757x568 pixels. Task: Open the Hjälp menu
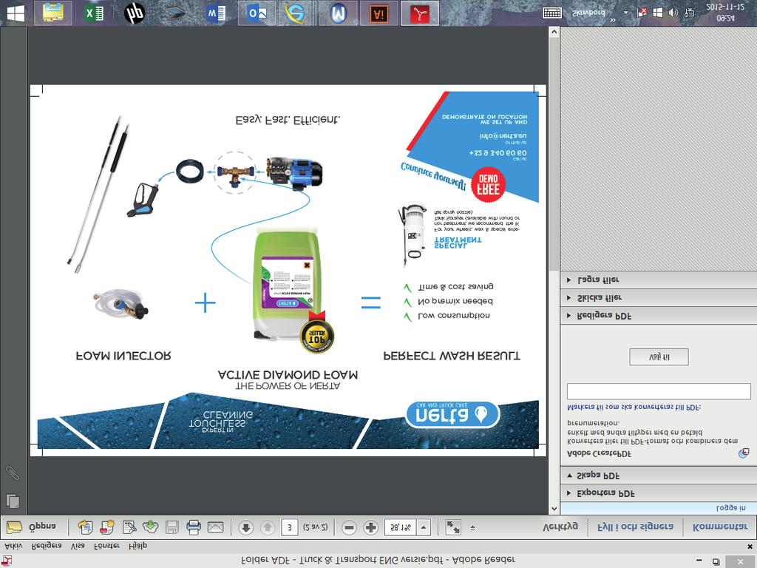(x=138, y=546)
